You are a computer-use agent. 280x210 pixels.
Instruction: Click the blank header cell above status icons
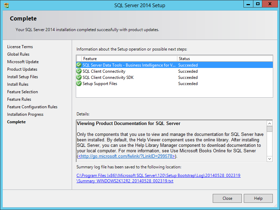(79, 58)
